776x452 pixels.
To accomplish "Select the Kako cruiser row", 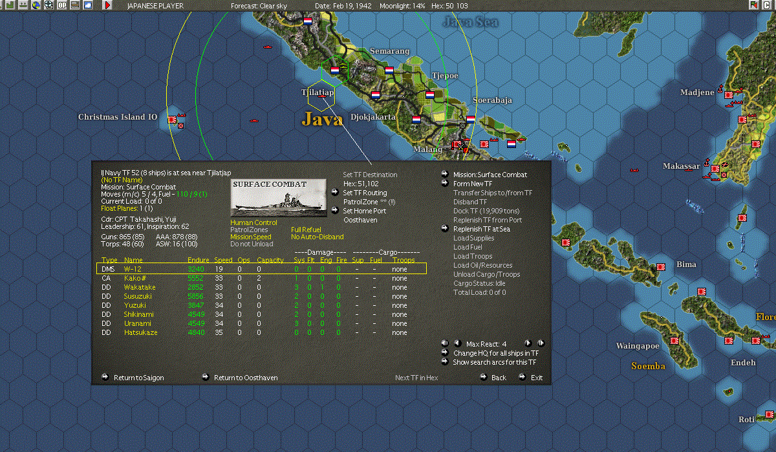I will [x=262, y=278].
